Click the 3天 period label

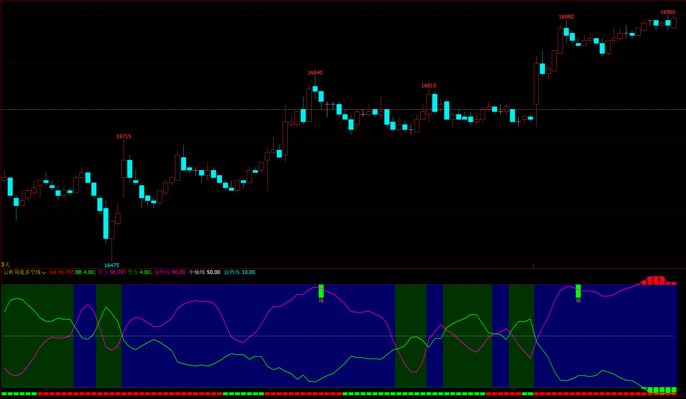coord(5,265)
